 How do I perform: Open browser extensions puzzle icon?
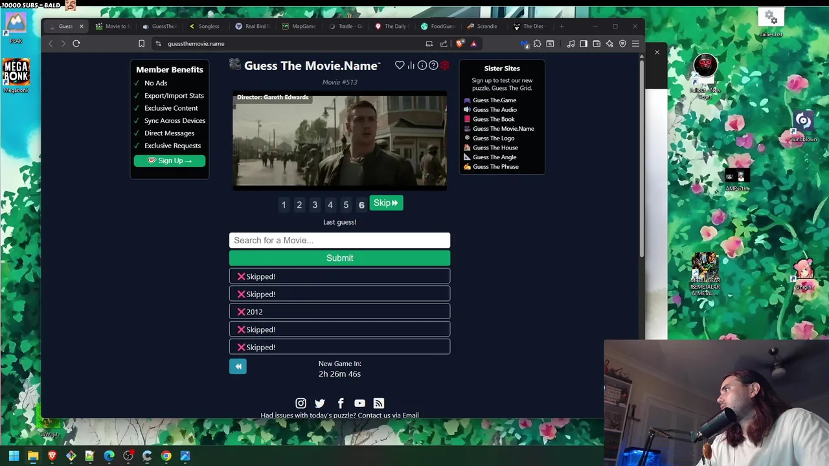pyautogui.click(x=537, y=43)
